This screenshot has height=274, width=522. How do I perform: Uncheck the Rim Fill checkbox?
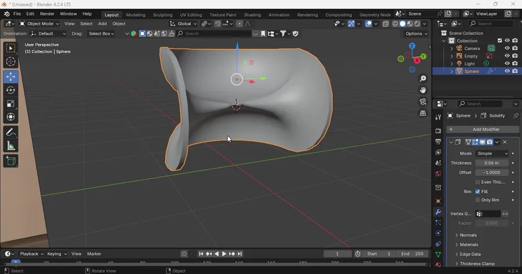pos(478,191)
